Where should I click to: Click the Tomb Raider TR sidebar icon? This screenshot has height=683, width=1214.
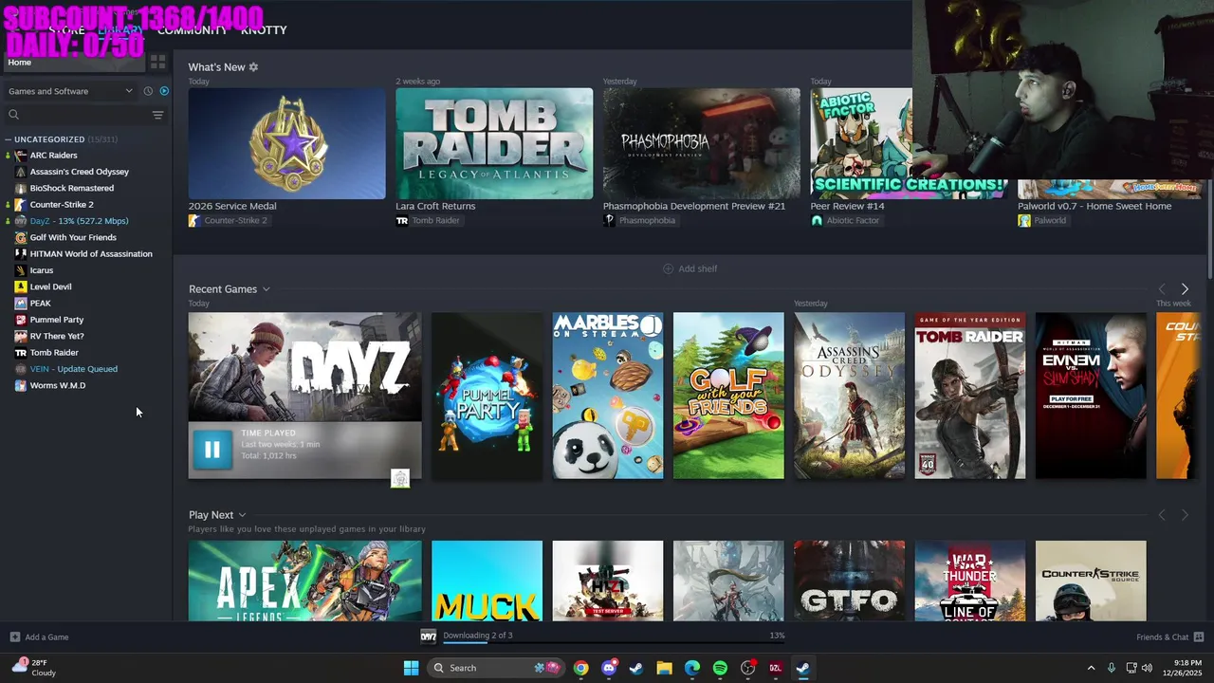[x=21, y=352]
